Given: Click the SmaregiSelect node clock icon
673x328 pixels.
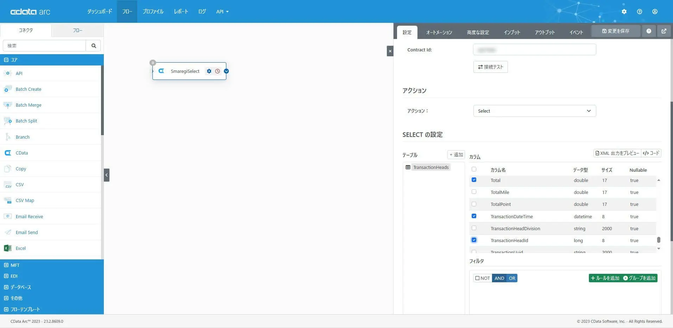Looking at the screenshot, I should 218,71.
